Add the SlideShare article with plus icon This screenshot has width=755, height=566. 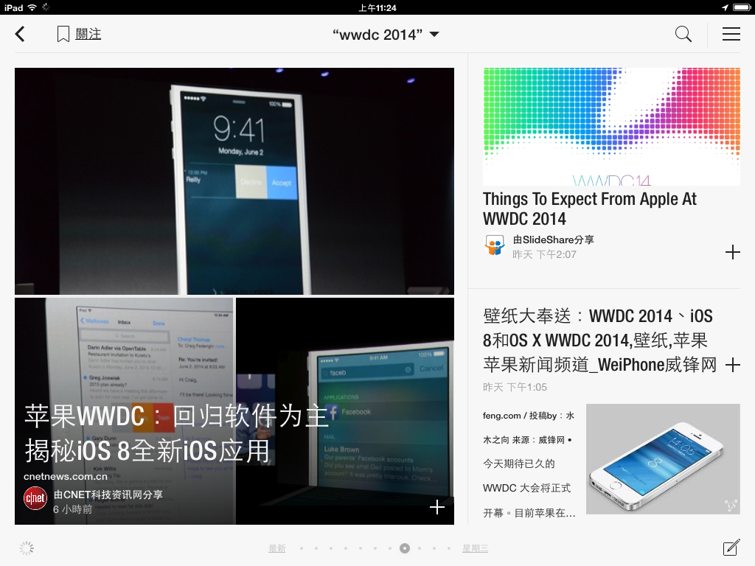[x=732, y=252]
